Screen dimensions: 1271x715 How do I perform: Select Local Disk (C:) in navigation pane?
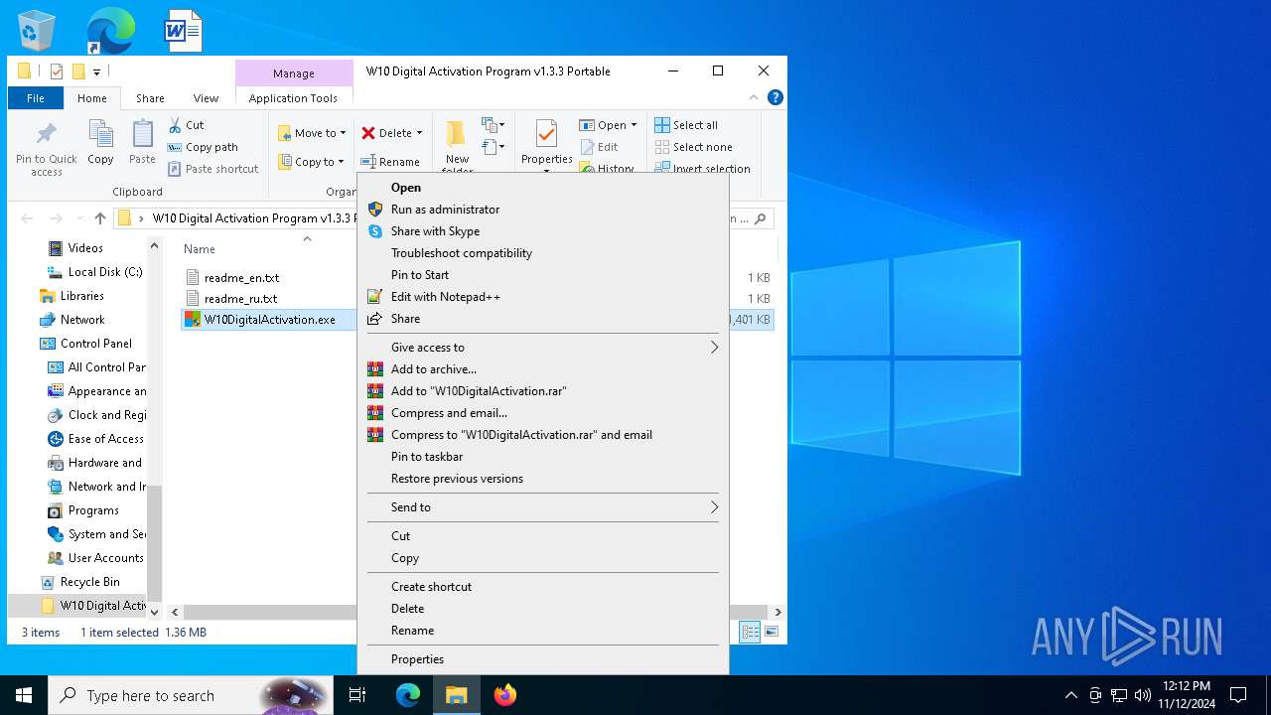point(105,272)
